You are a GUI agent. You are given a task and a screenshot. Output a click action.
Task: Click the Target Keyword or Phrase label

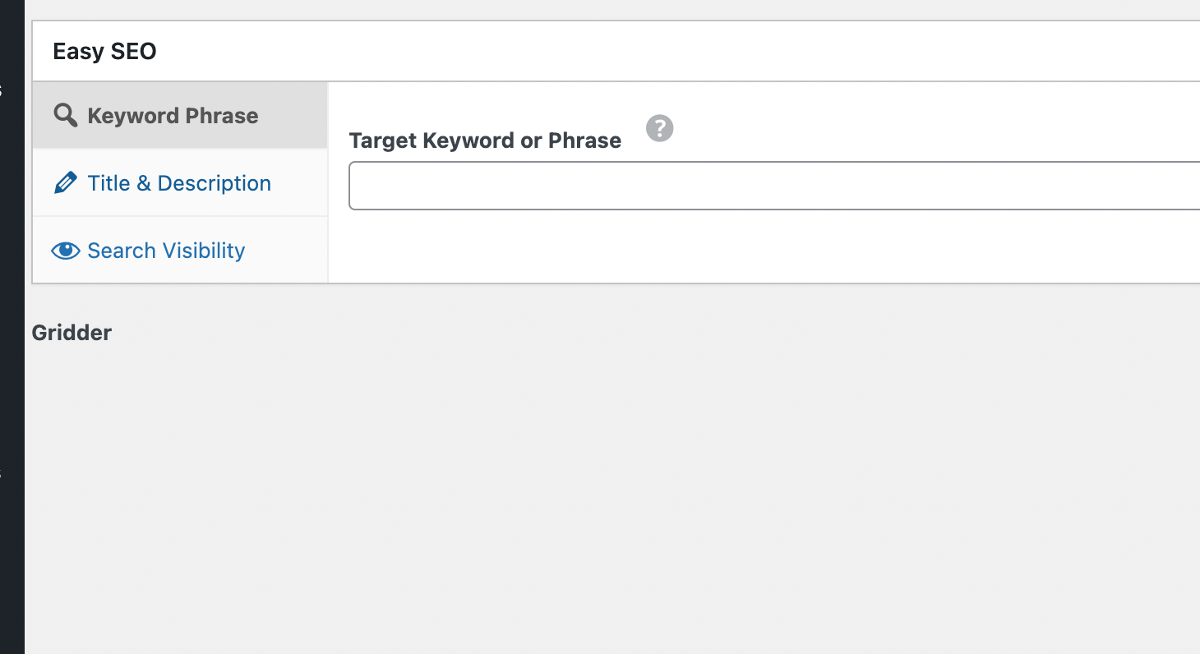(x=485, y=140)
